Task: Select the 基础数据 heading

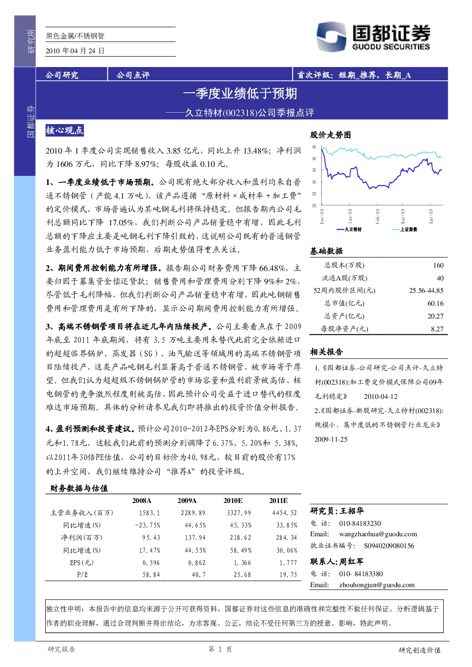Action: click(326, 251)
